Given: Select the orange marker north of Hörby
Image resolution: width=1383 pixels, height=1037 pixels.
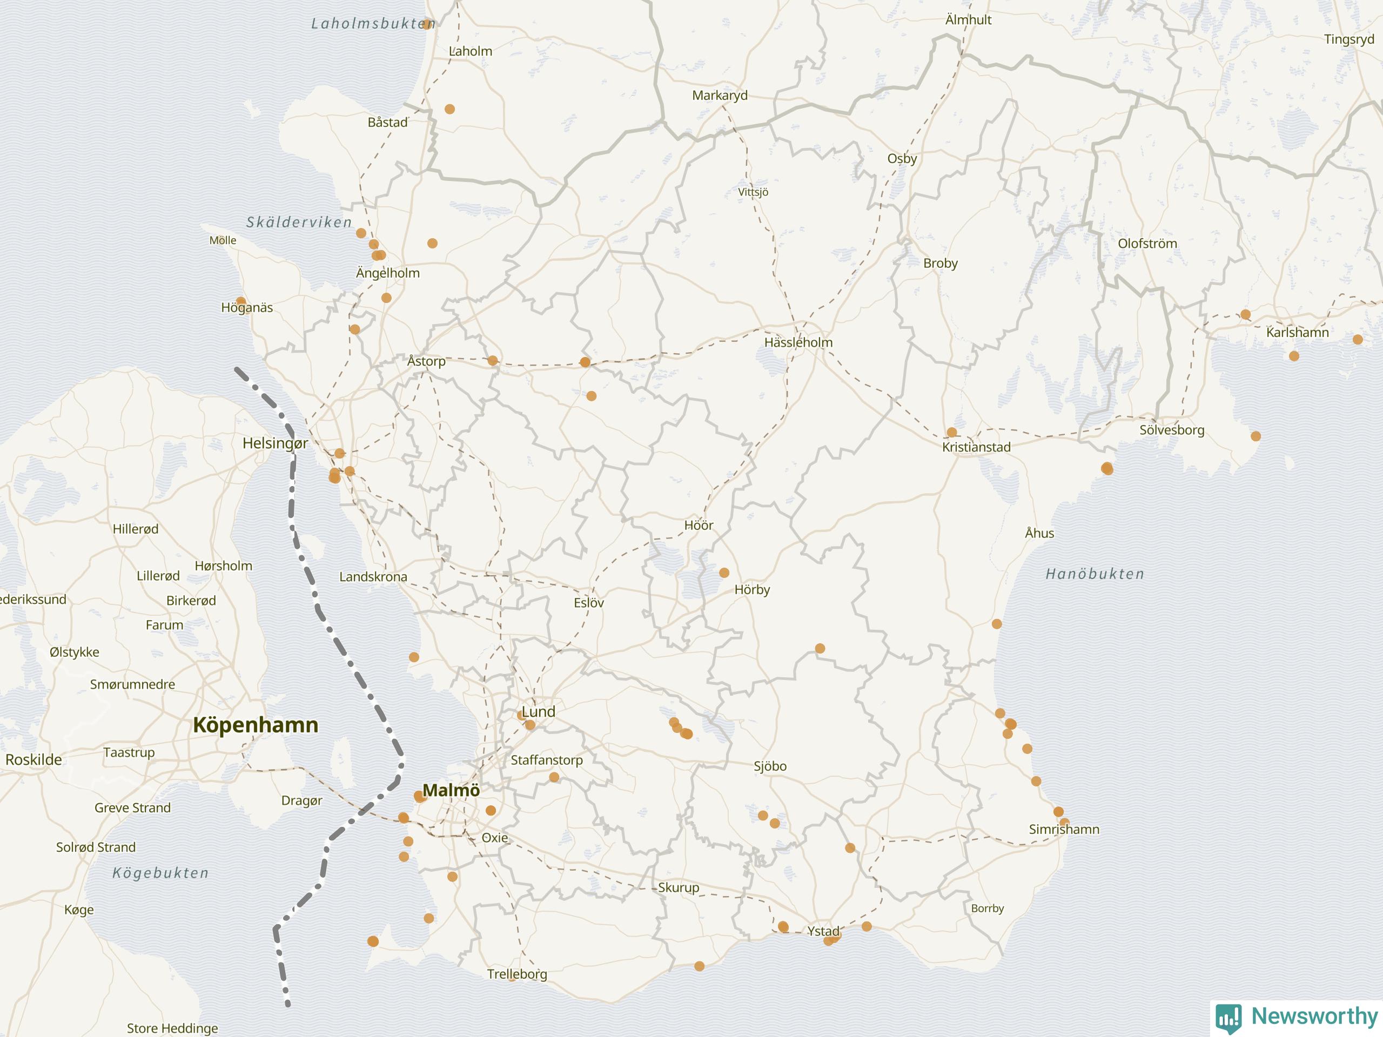Looking at the screenshot, I should click(x=724, y=573).
